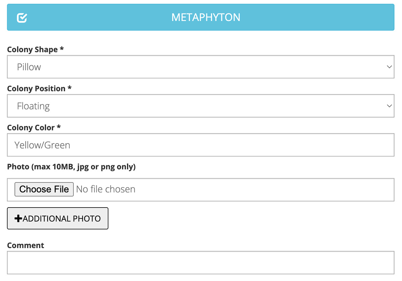The image size is (402, 281).
Task: Click the "Comment" field label
Action: coord(25,245)
